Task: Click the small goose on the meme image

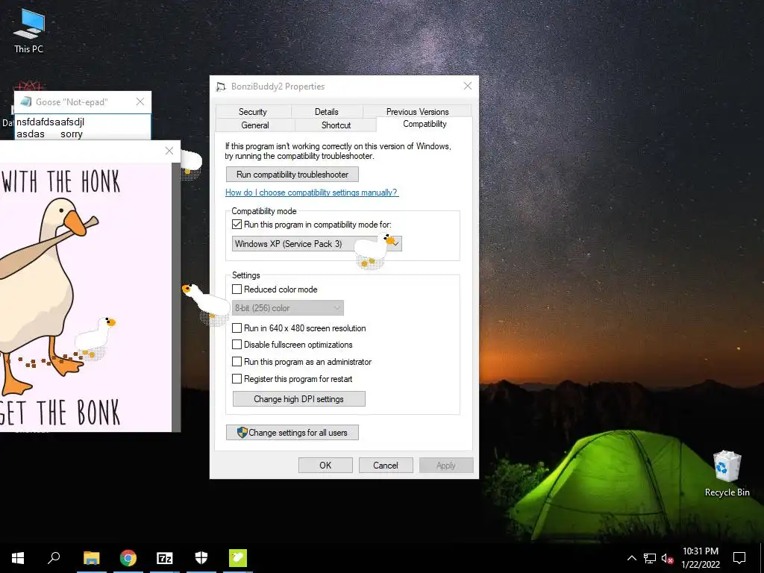Action: 95,337
